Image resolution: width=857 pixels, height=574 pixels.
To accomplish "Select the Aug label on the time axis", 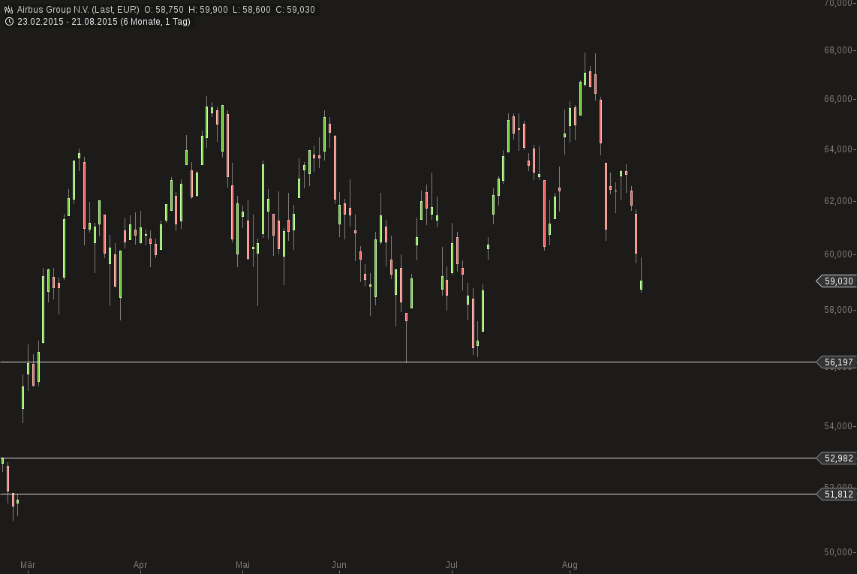I will (570, 565).
